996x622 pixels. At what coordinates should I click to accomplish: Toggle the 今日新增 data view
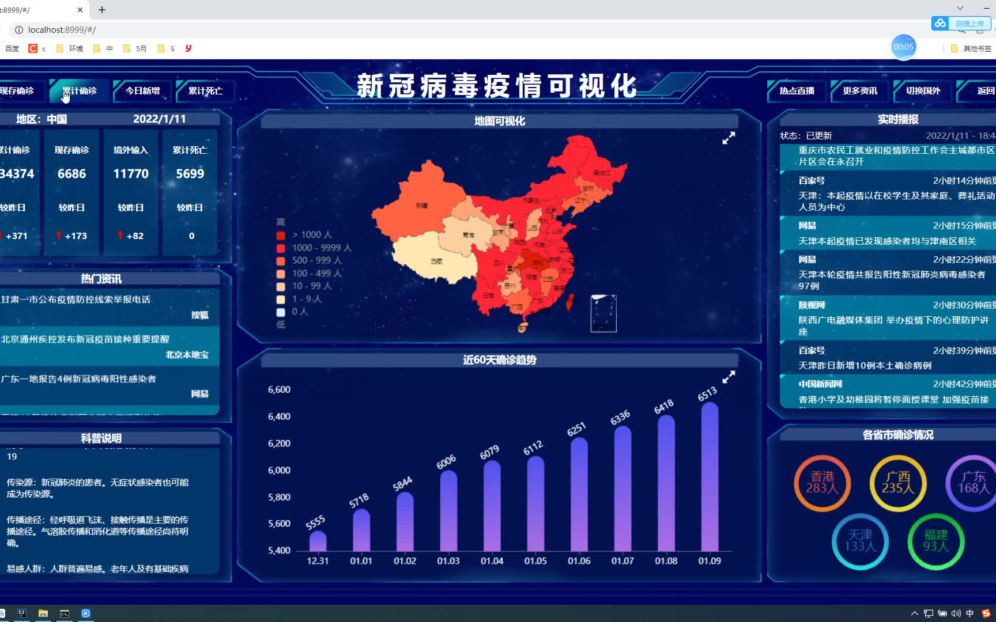[x=142, y=90]
